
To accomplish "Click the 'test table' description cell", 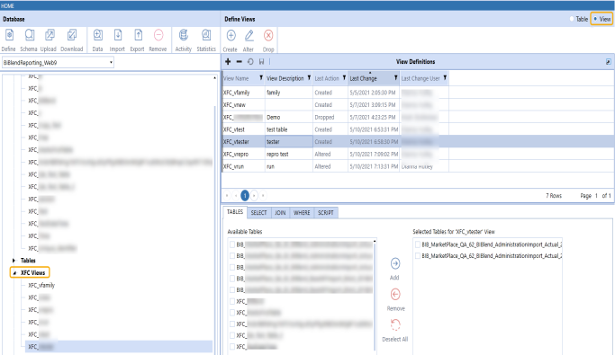I will pos(289,129).
